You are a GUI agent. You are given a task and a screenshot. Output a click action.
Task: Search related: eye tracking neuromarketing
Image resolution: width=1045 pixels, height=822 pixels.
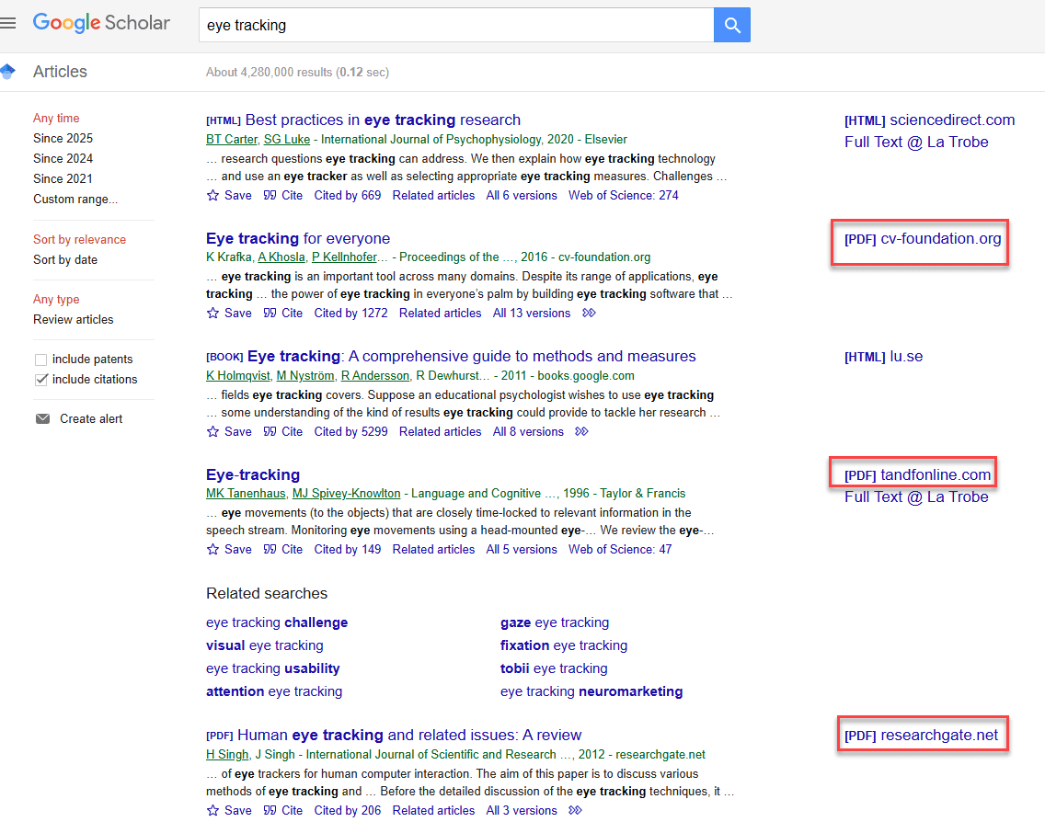591,691
